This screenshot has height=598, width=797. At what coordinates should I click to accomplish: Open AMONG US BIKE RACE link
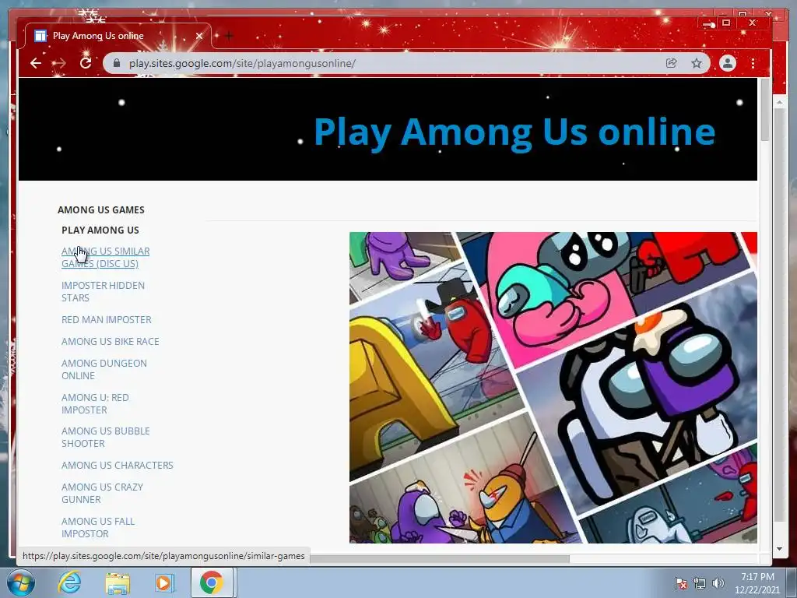111,341
